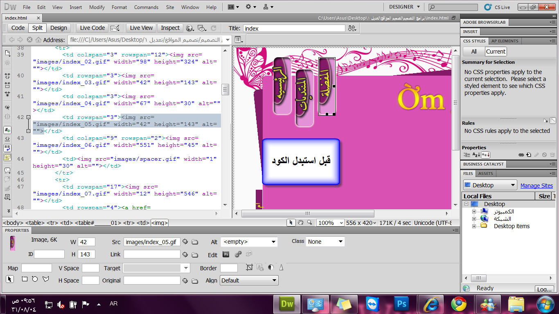Toggle Inspect mode on
Viewport: 559px width, 314px height.
click(x=170, y=28)
